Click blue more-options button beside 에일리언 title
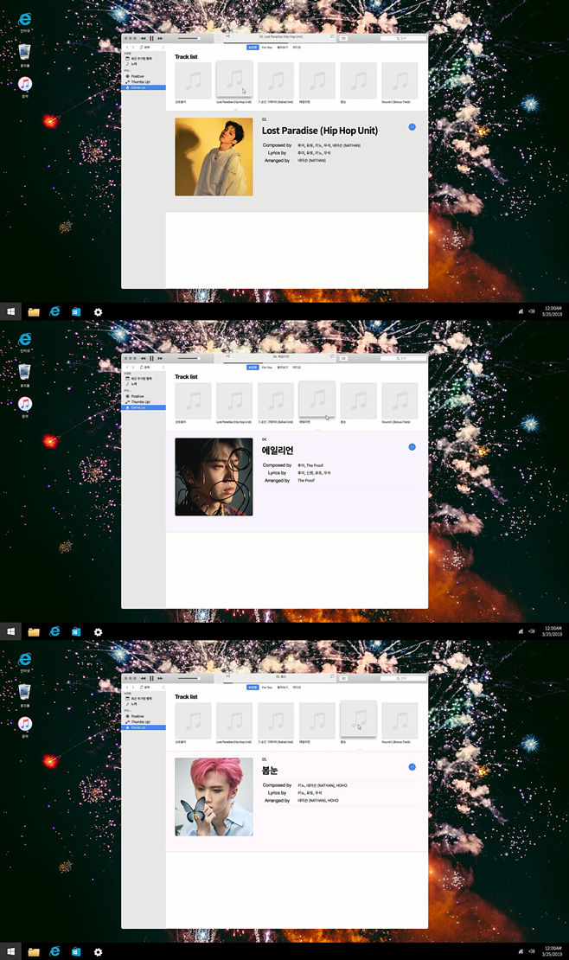Screen dimensions: 569x960 click(x=412, y=447)
